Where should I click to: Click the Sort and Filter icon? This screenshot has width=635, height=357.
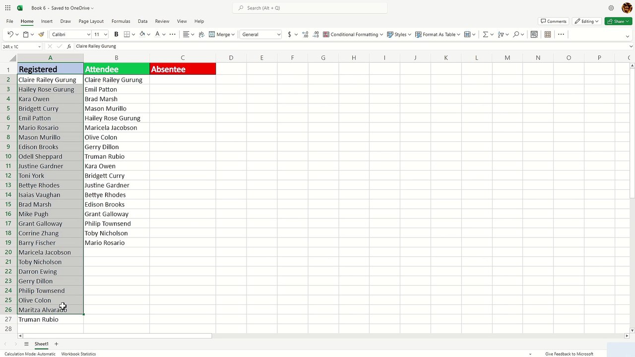(x=501, y=34)
